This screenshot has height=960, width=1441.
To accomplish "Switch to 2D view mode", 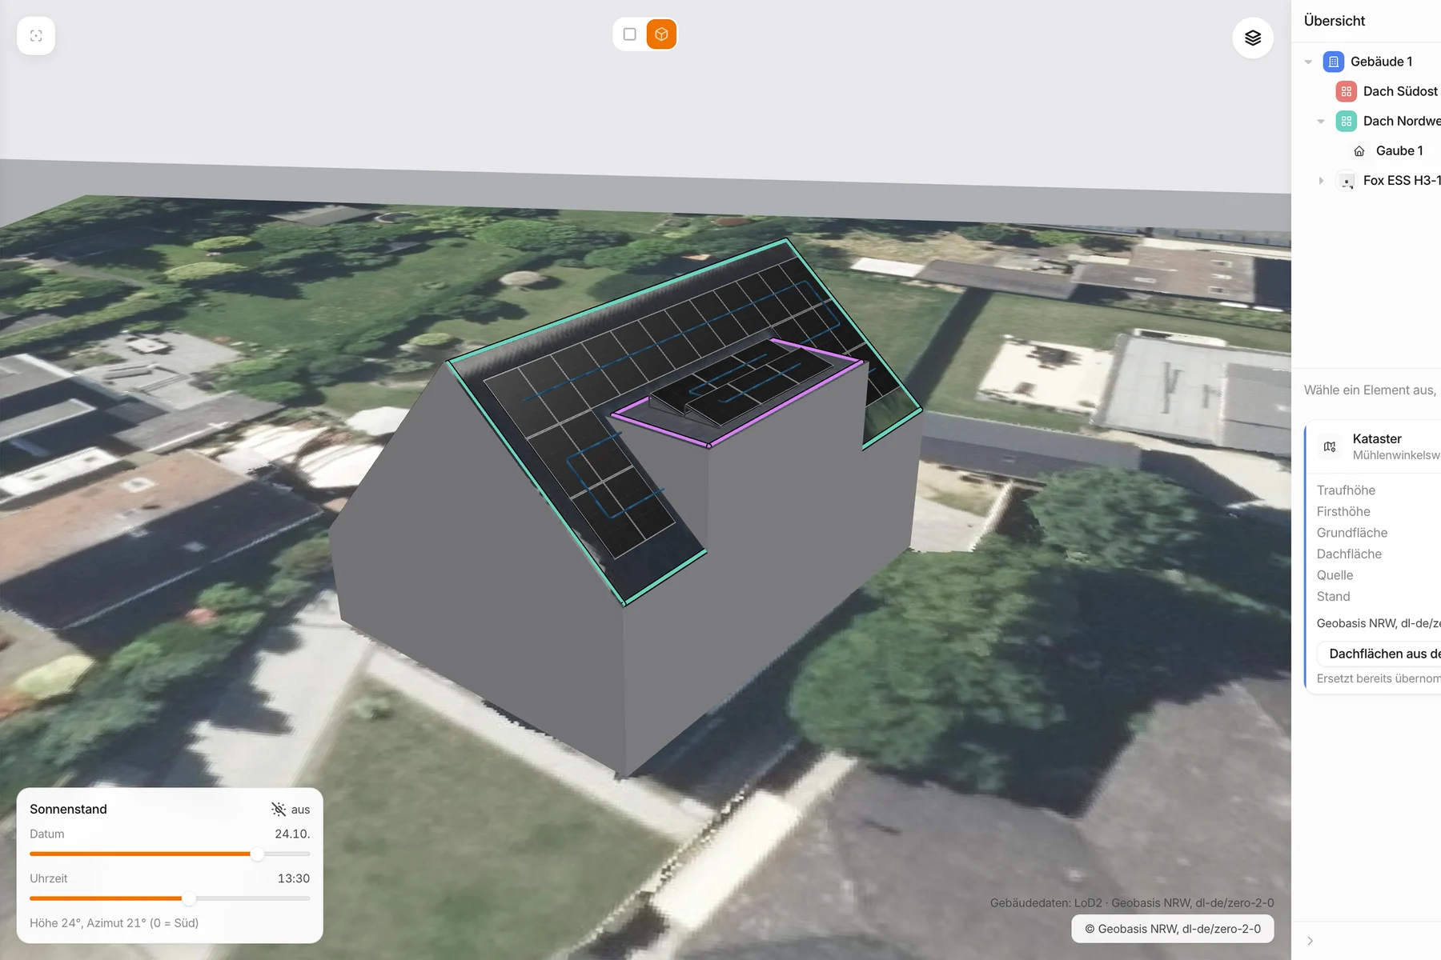I will pos(630,34).
